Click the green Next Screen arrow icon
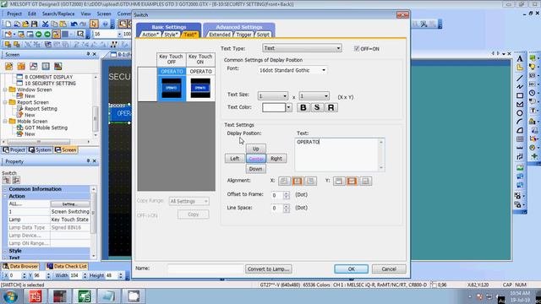 [x=47, y=34]
